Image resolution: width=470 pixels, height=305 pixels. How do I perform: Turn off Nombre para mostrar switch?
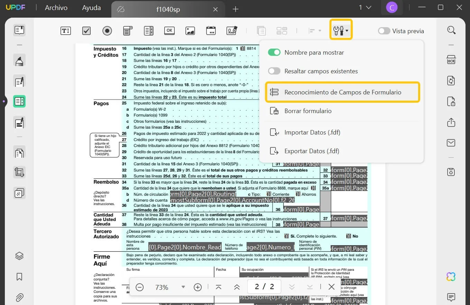pos(274,53)
